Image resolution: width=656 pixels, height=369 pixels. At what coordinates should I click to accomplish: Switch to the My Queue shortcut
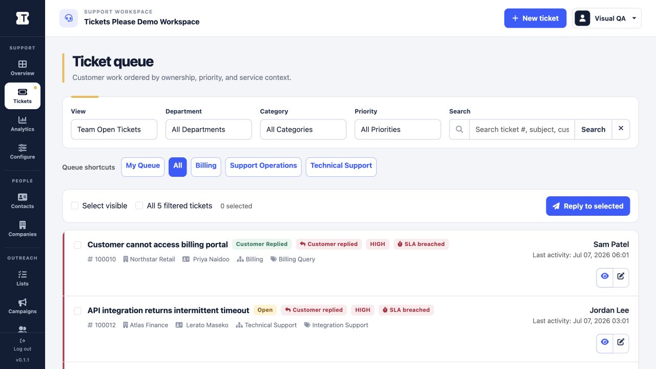pyautogui.click(x=143, y=167)
